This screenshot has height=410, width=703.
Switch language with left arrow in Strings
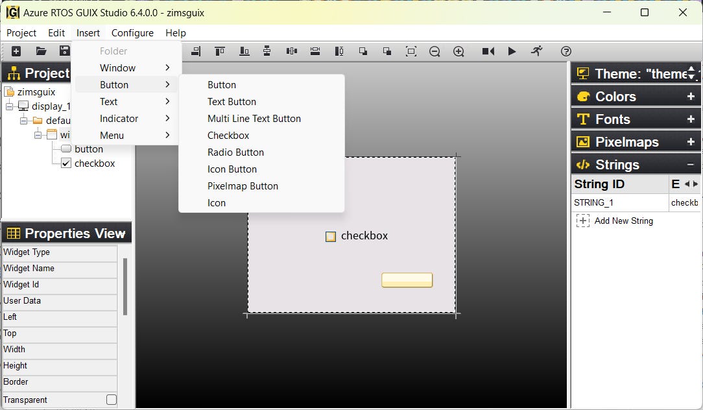tap(687, 184)
